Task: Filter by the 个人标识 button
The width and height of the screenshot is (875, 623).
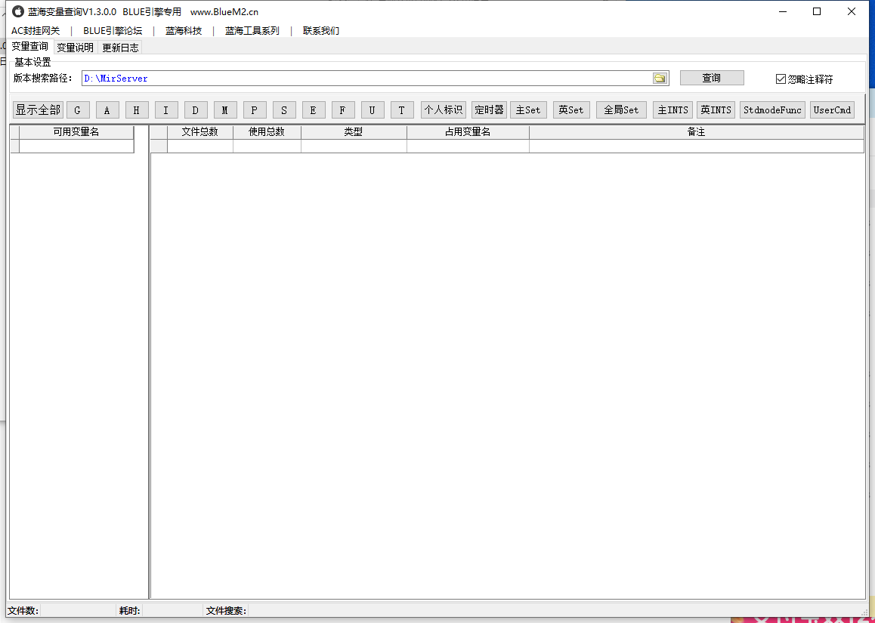Action: coord(443,110)
